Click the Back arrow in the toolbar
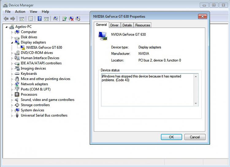This screenshot has width=230, height=167. point(6,19)
